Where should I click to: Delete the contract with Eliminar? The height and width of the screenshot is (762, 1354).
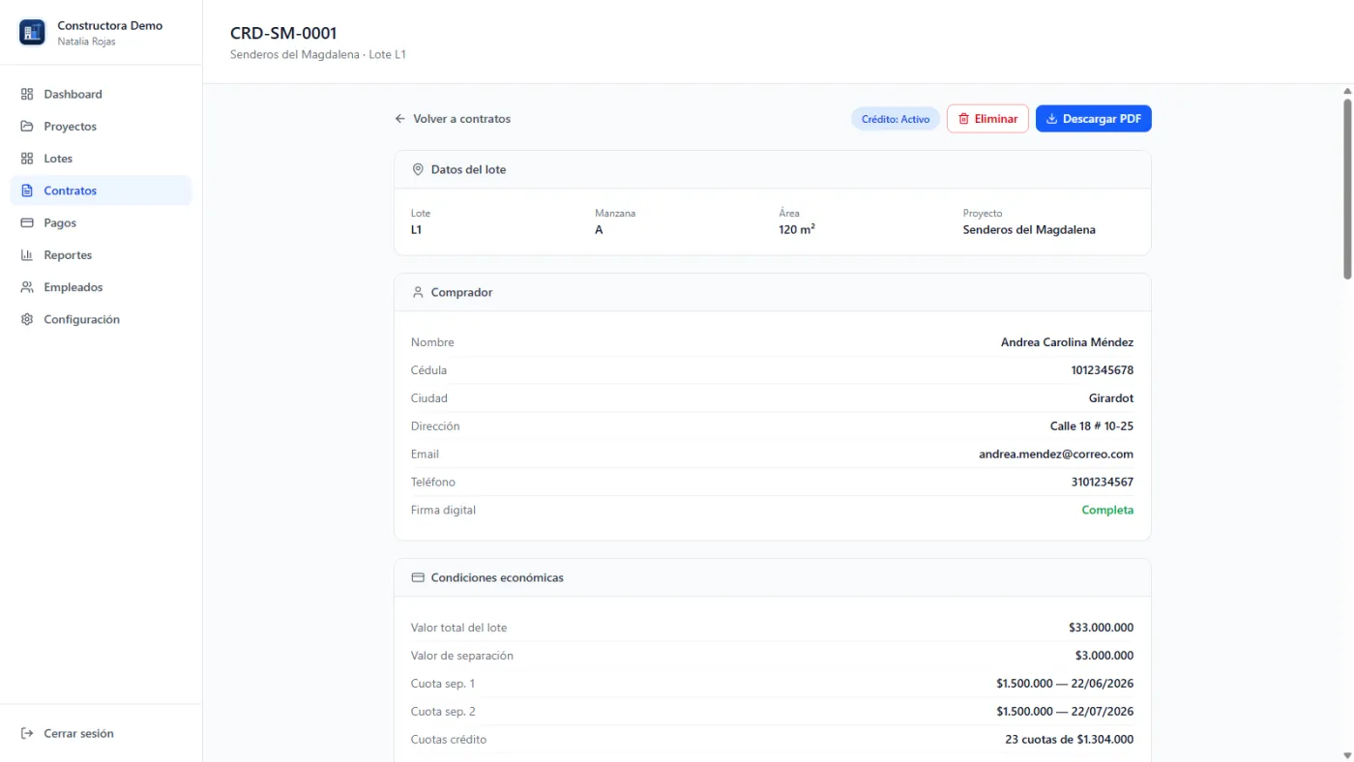(x=987, y=119)
